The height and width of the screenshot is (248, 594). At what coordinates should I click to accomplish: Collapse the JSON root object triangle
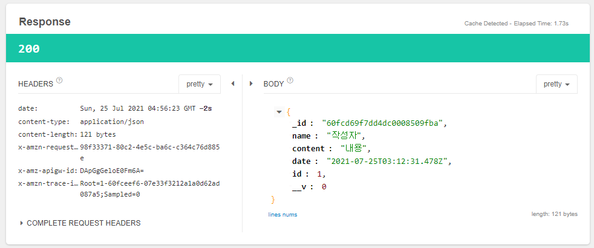click(x=278, y=112)
